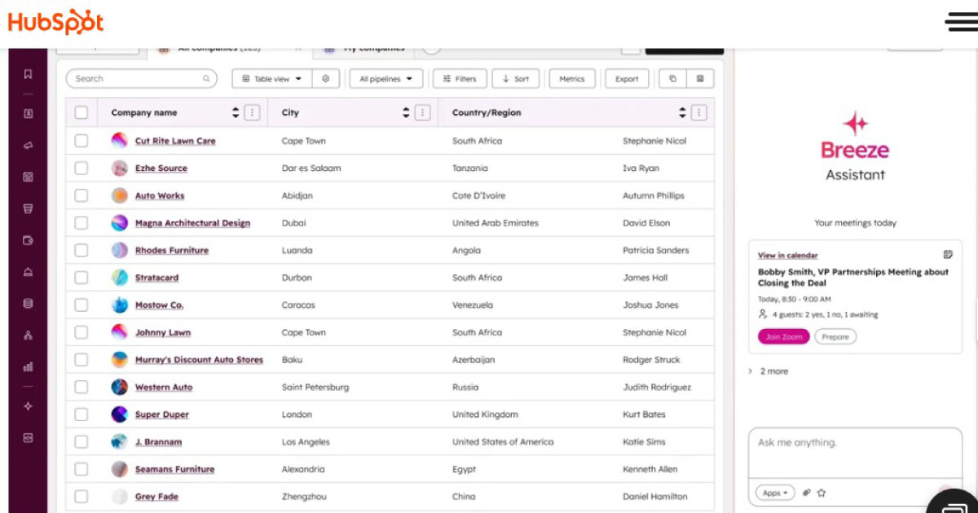Open the service icon in the sidebar
Screen dimensions: 978x513
[x=28, y=272]
